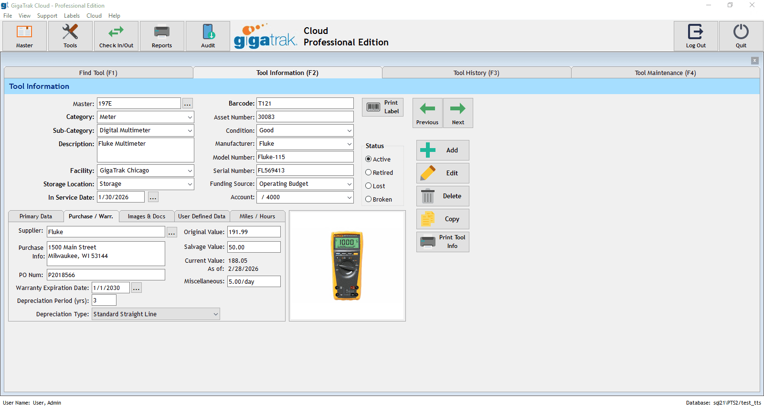Go to the Next tool record
Viewport: 764px width, 407px height.
pyautogui.click(x=458, y=113)
